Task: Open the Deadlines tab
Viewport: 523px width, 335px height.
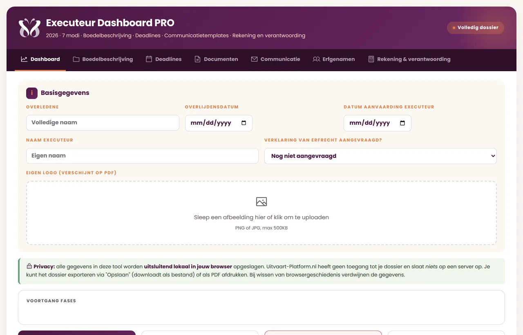Action: (163, 59)
